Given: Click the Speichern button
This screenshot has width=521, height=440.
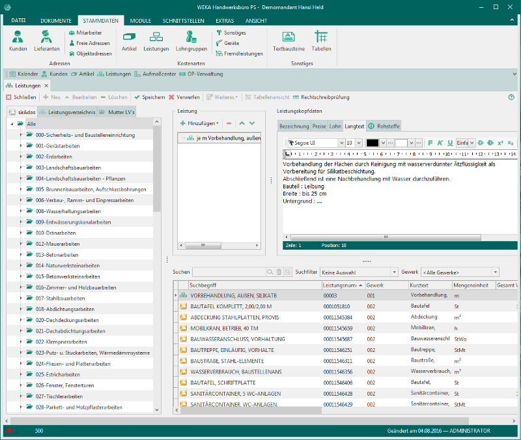Looking at the screenshot, I should click(x=149, y=97).
